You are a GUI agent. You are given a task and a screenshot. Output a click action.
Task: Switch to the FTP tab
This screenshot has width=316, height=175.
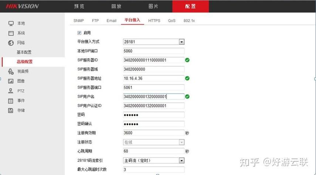(95, 21)
